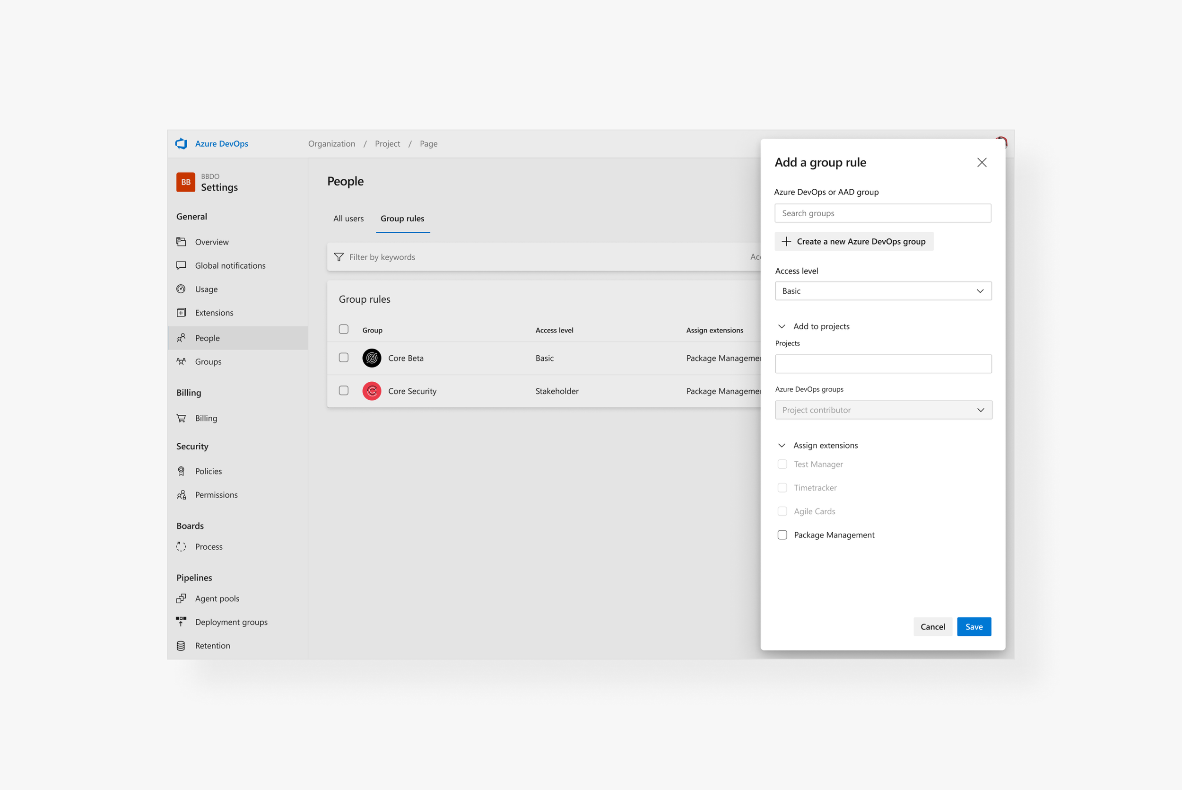Viewport: 1182px width, 790px height.
Task: Tick the Test Manager checkbox
Action: [x=782, y=464]
